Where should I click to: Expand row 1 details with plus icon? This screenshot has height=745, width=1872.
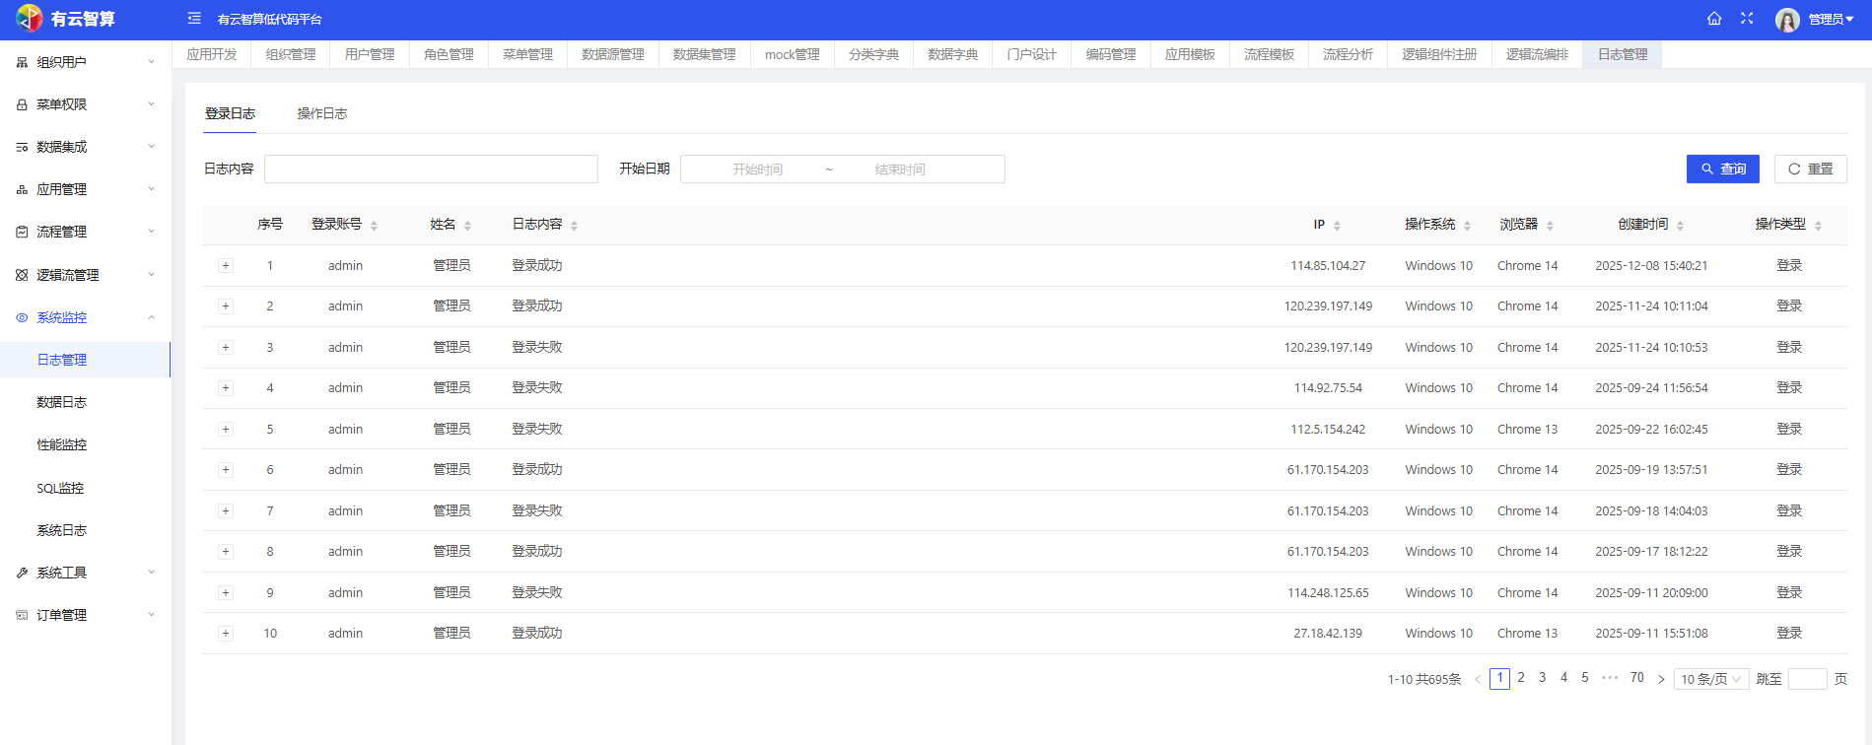click(x=226, y=266)
